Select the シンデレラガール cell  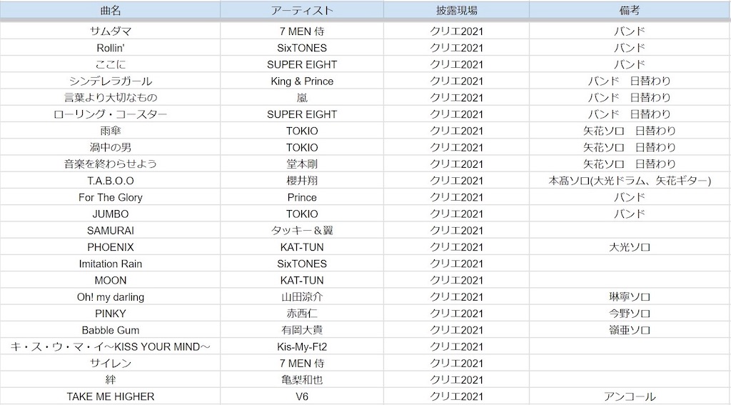tap(111, 81)
